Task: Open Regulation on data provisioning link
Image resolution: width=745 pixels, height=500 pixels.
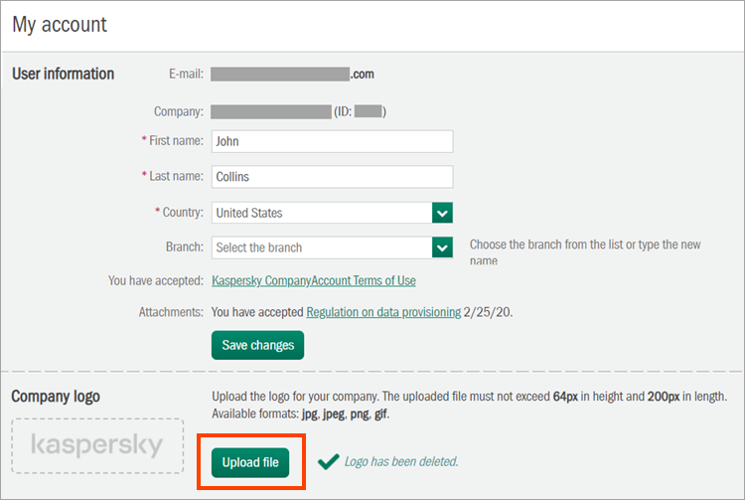Action: (x=383, y=312)
